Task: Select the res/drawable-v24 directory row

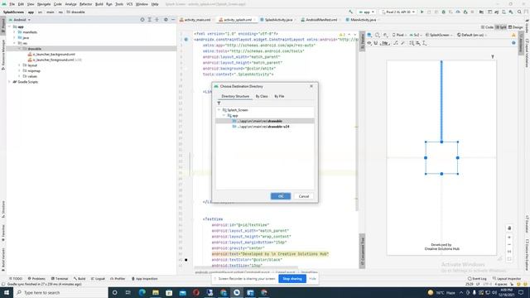Action: pyautogui.click(x=265, y=127)
